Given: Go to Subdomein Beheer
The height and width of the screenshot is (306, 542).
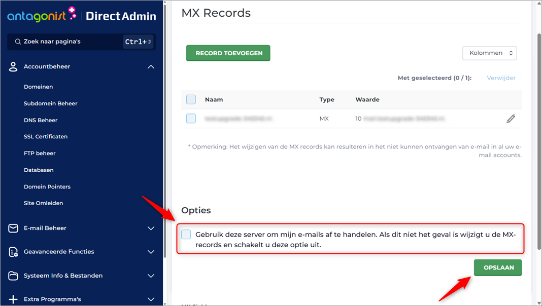Looking at the screenshot, I should (50, 103).
